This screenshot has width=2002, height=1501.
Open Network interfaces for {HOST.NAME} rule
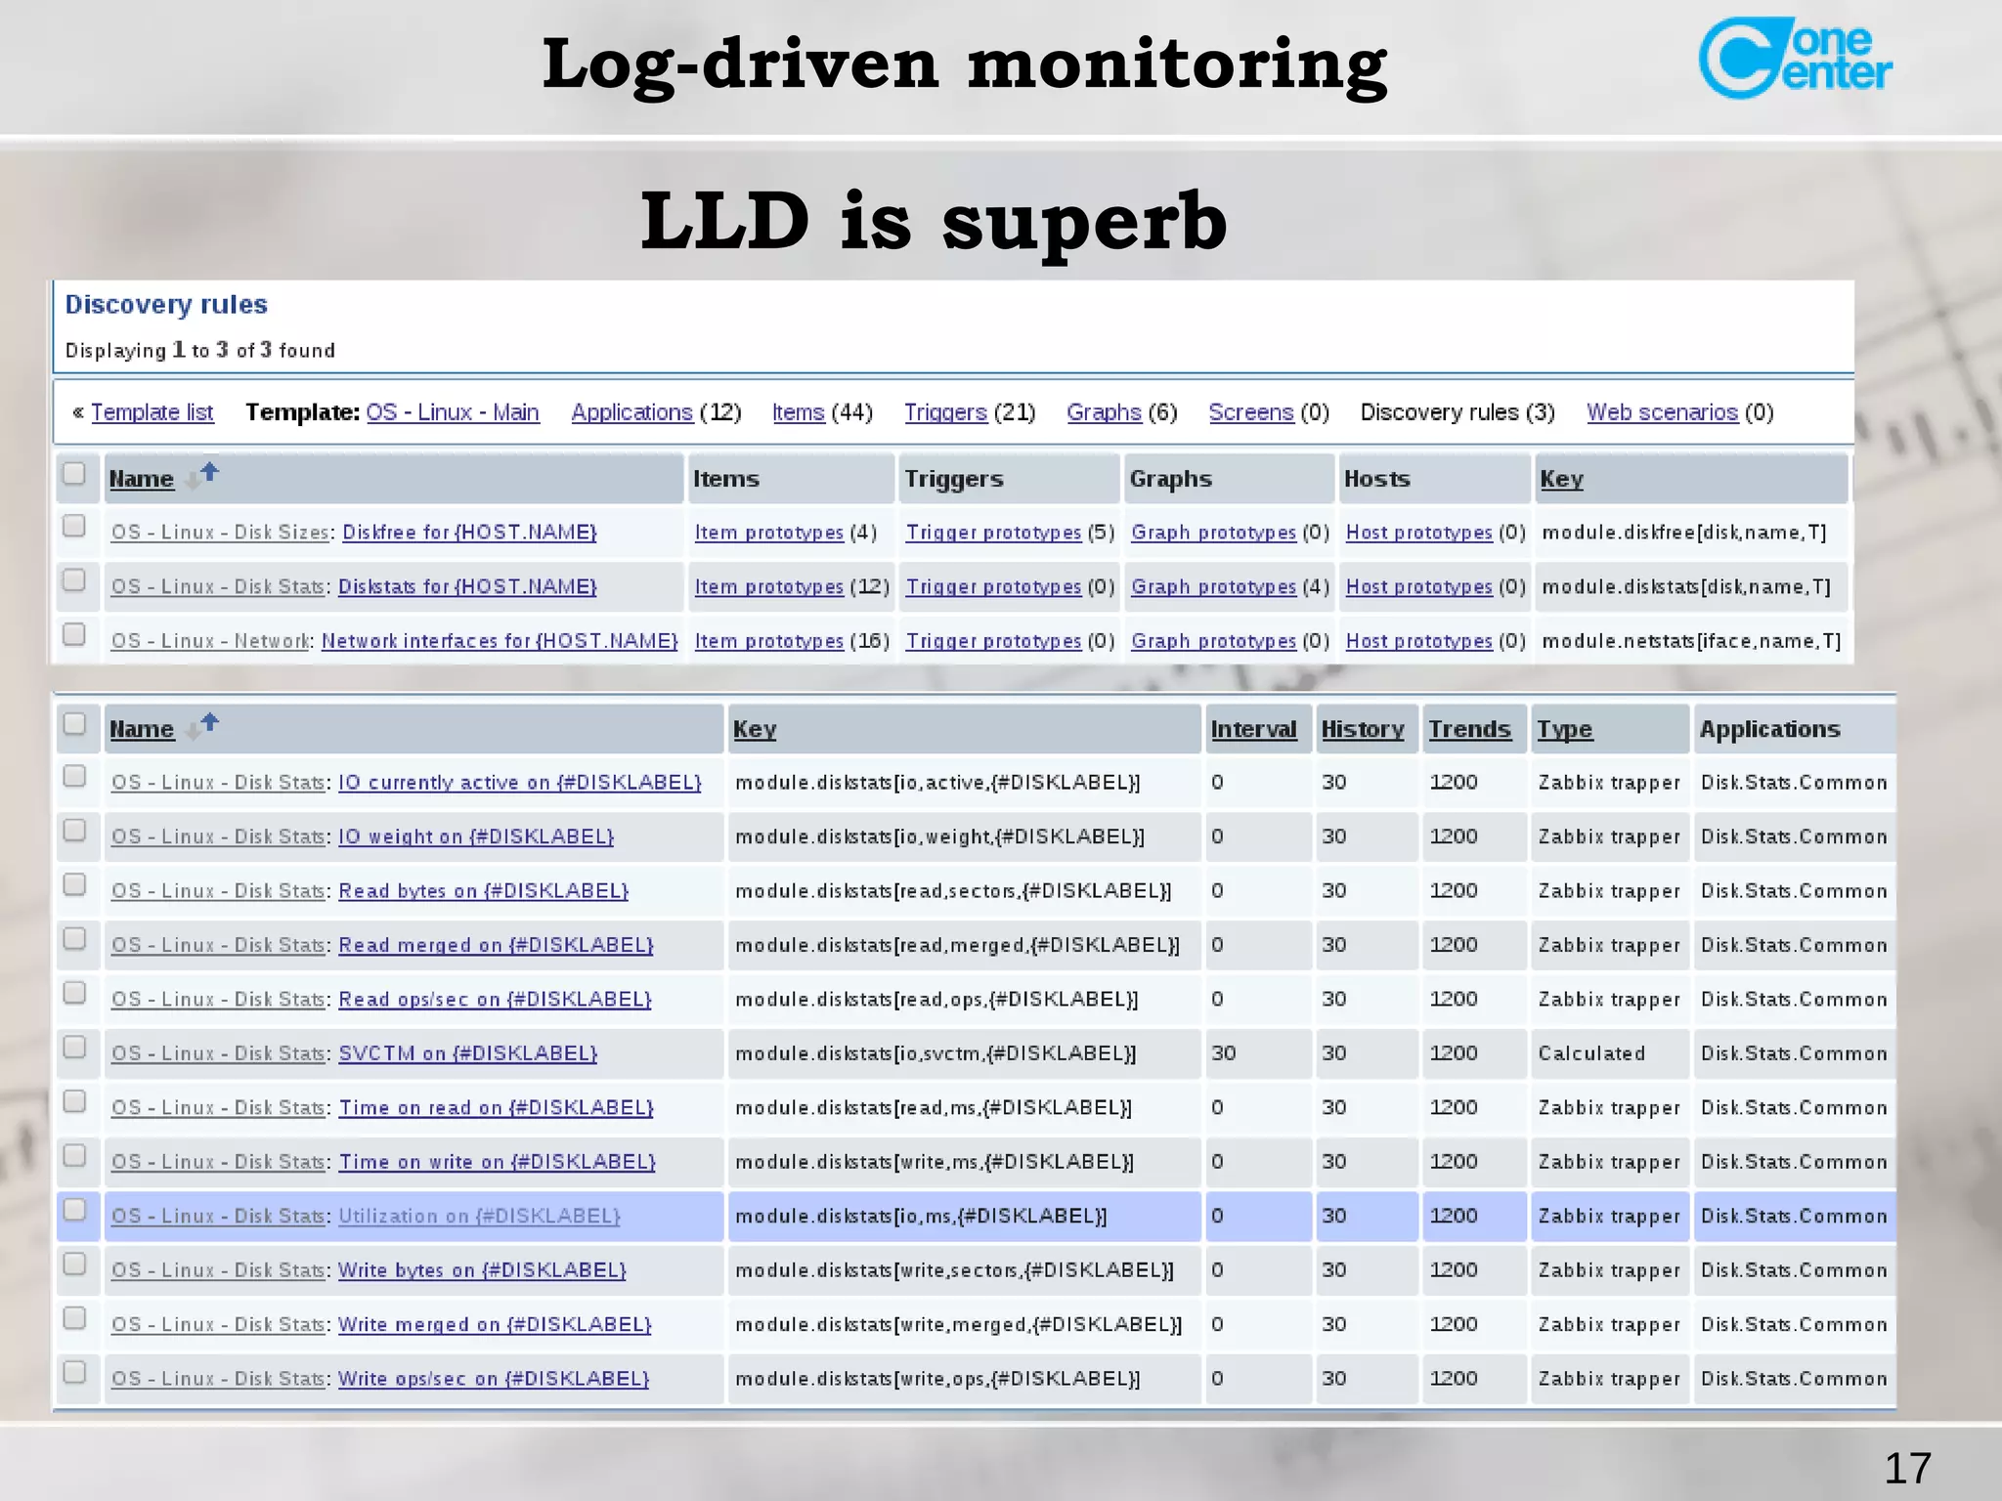(x=500, y=641)
